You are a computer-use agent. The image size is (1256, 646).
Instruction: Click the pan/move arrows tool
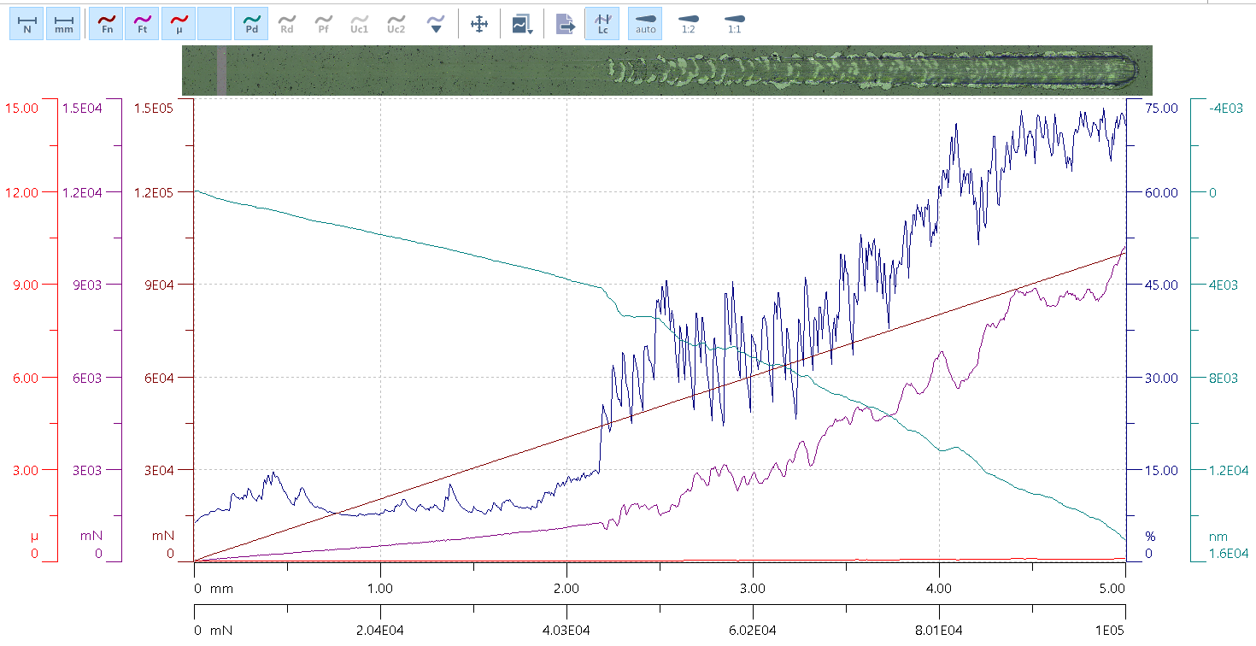pos(479,24)
